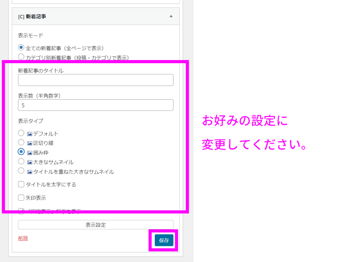Viewport: 349px width, 262px height.
Task: Choose 区切り線 display type radio
Action: click(21, 143)
